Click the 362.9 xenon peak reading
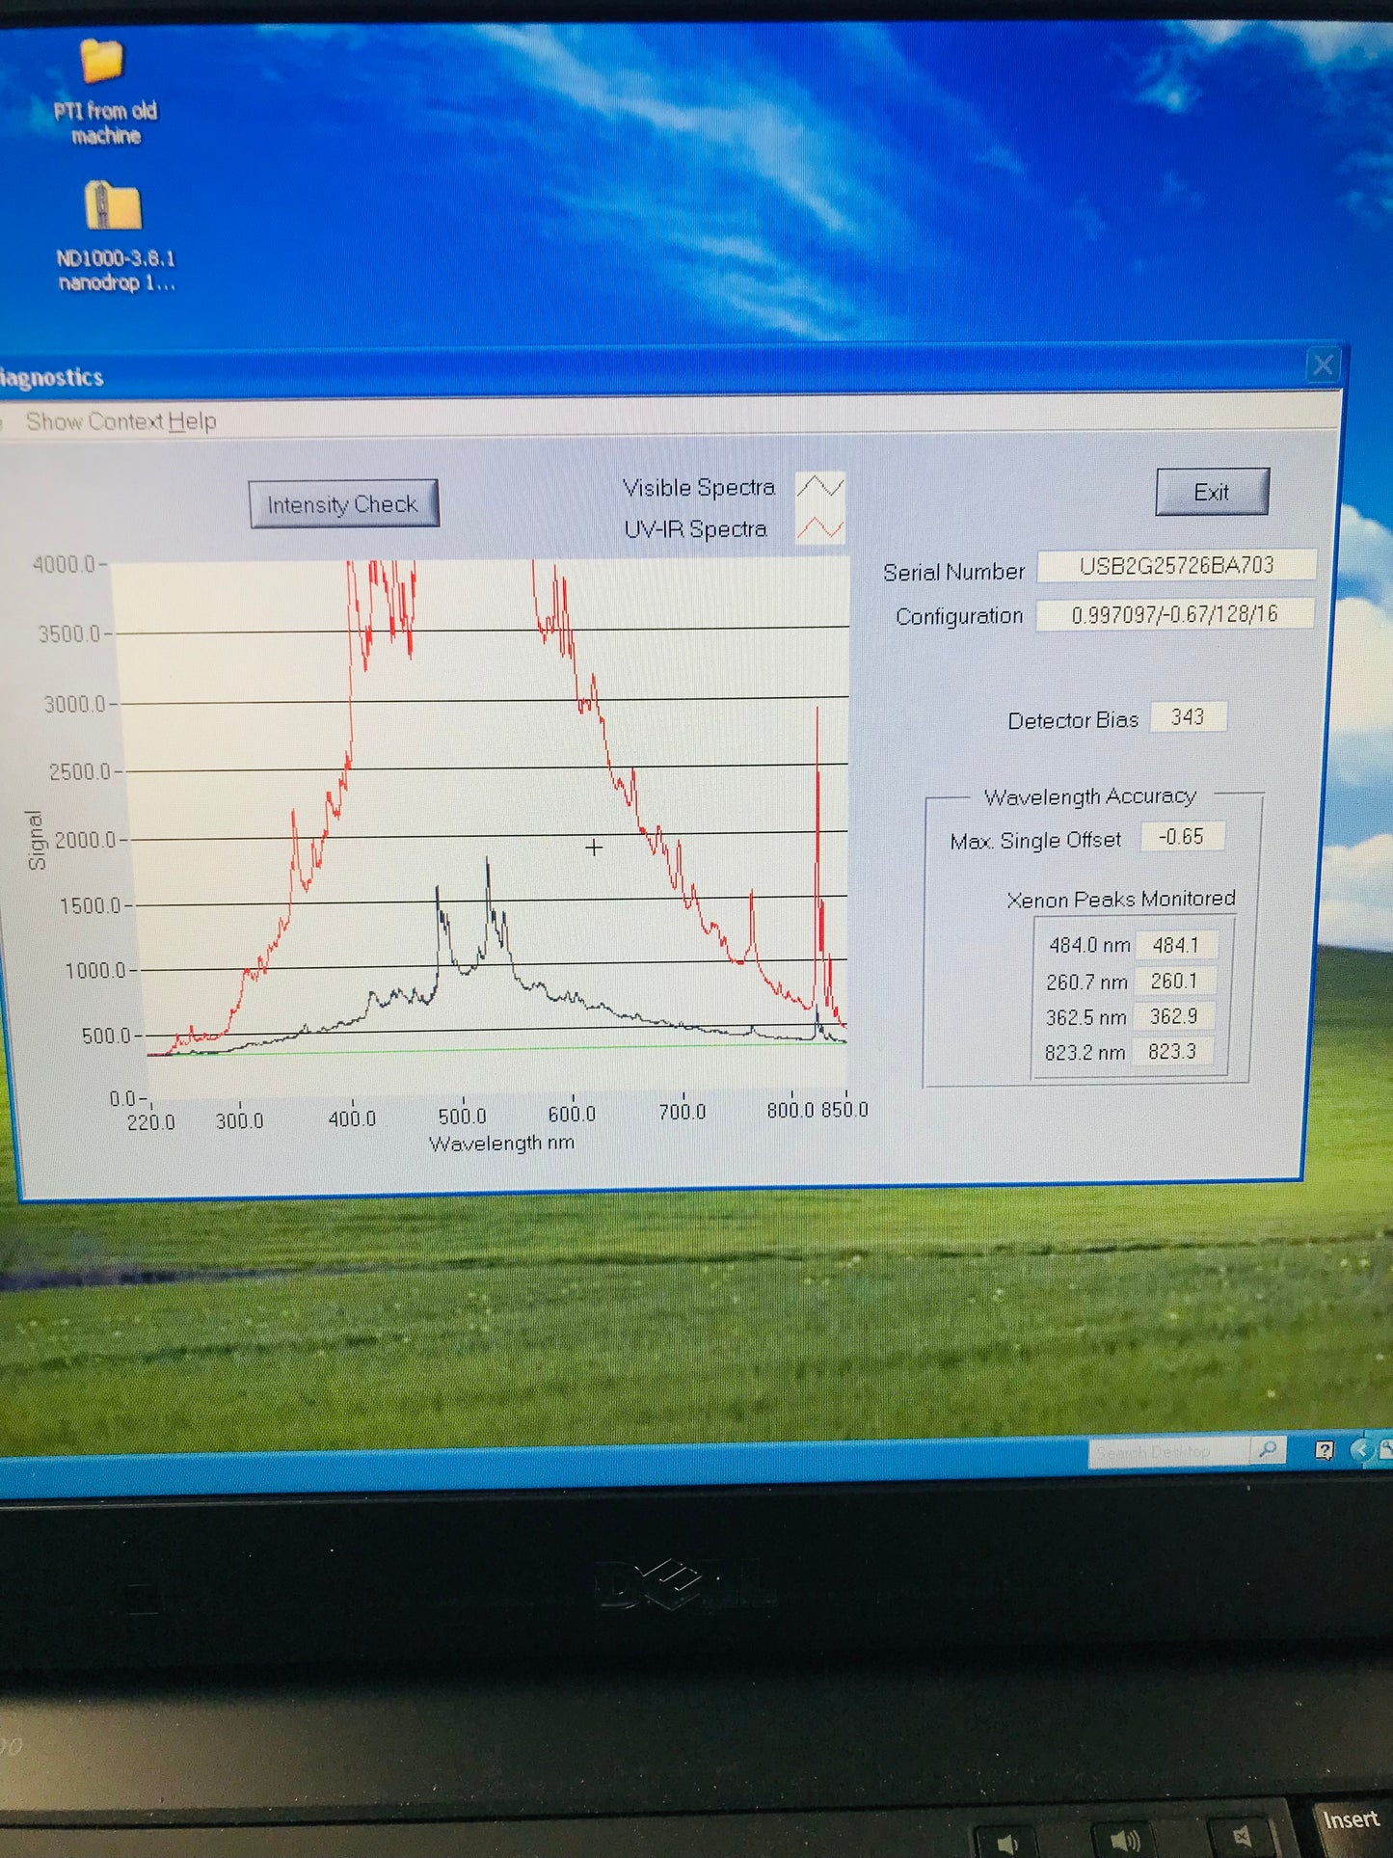1393x1858 pixels. 1173,1016
